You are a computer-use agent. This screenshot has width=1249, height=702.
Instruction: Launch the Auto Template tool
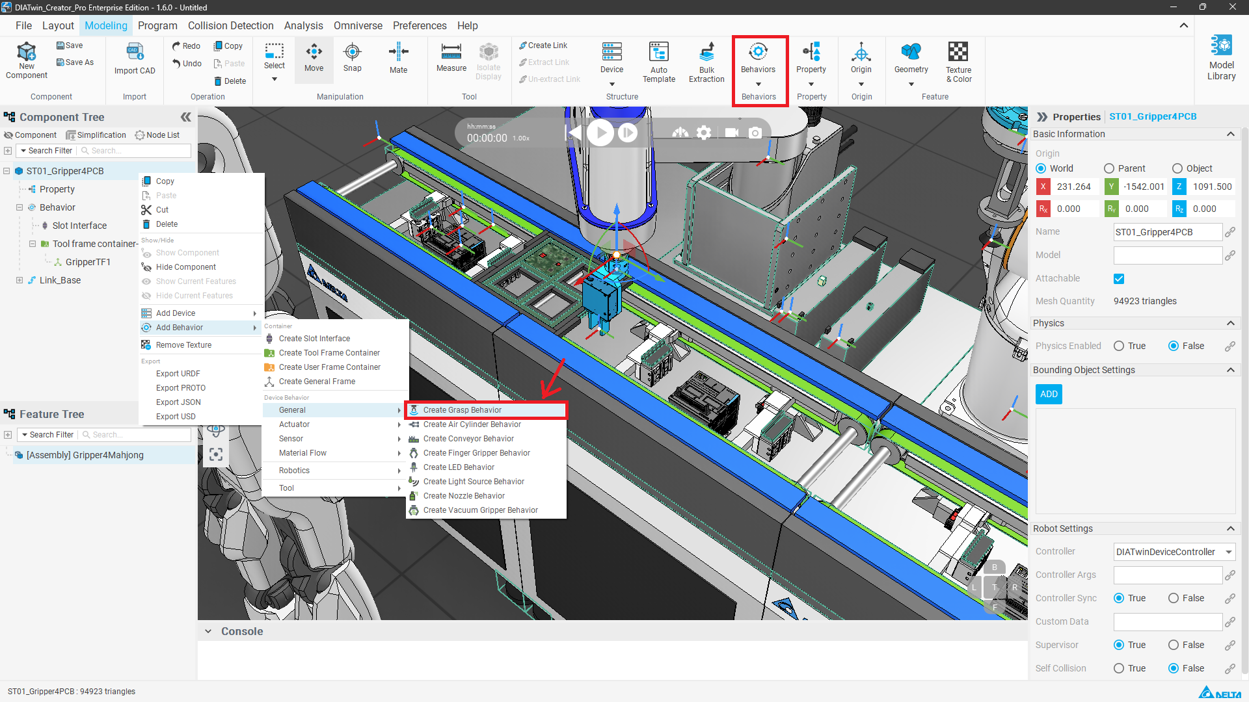(x=659, y=62)
